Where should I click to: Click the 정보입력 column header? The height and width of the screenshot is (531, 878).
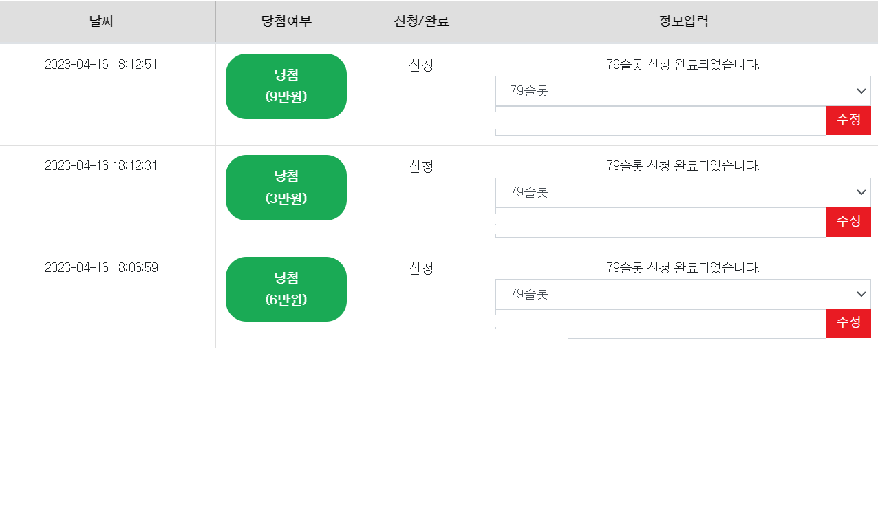pos(683,21)
